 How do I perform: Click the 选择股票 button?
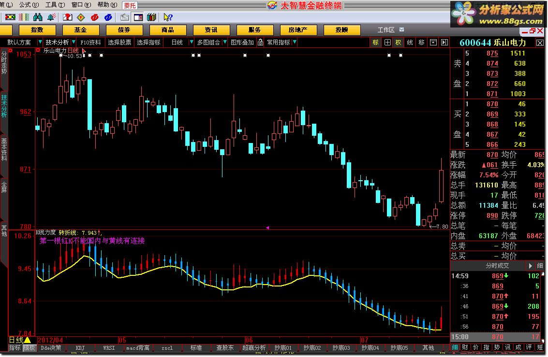(x=119, y=42)
